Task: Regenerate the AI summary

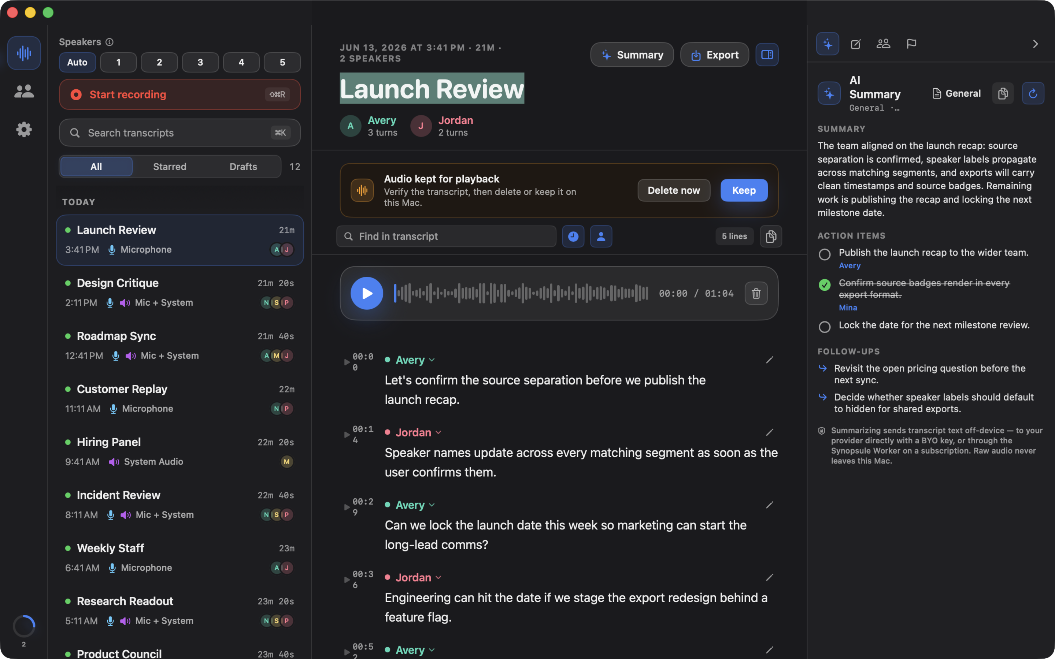Action: click(x=1033, y=93)
